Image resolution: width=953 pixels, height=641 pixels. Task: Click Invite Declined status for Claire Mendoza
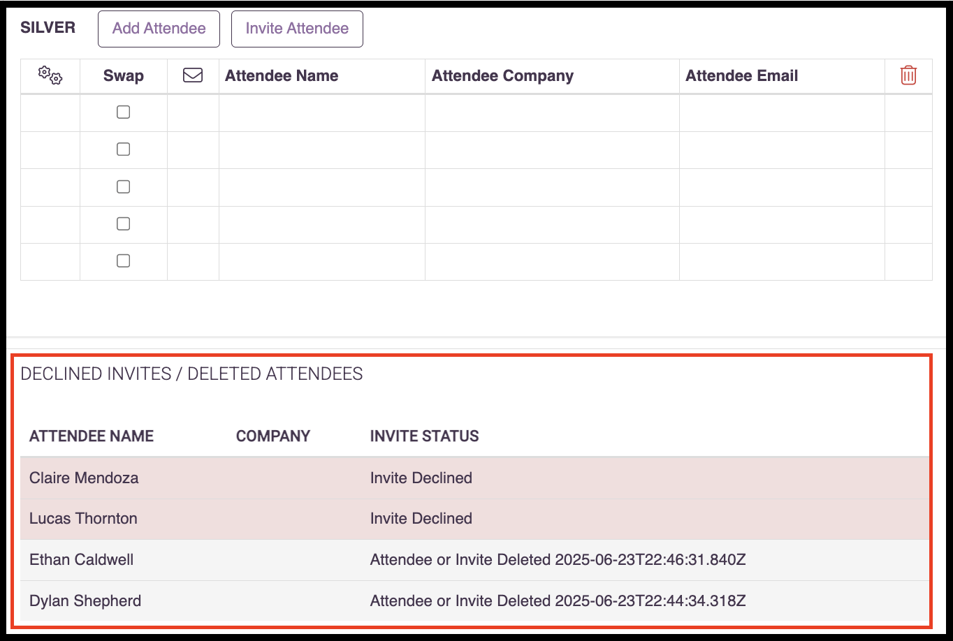[x=421, y=478]
